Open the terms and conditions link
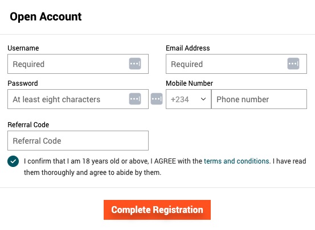Image resolution: width=315 pixels, height=230 pixels. click(x=236, y=161)
